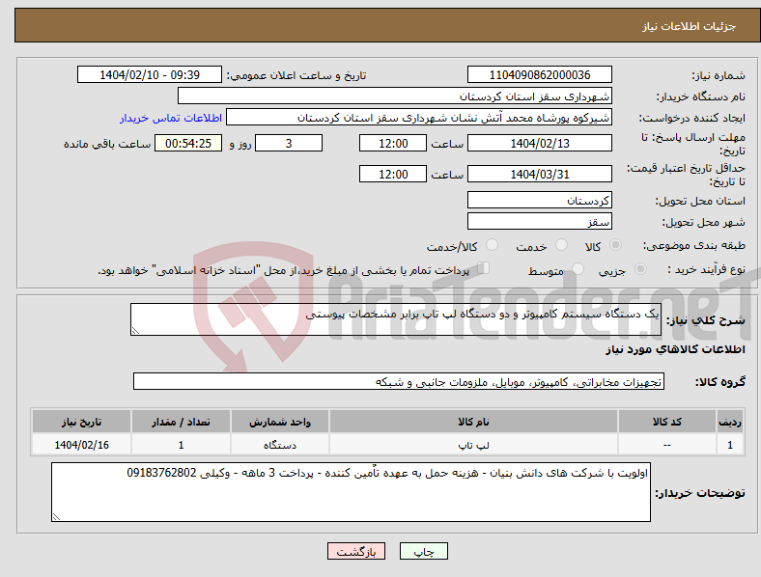Click the توضیحات خریدار text area
Image resolution: width=761 pixels, height=577 pixels.
(x=351, y=492)
